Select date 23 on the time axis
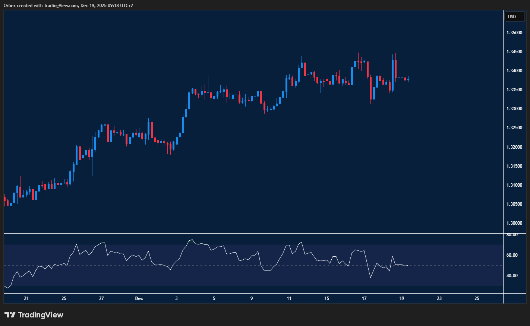The height and width of the screenshot is (326, 530). click(439, 298)
